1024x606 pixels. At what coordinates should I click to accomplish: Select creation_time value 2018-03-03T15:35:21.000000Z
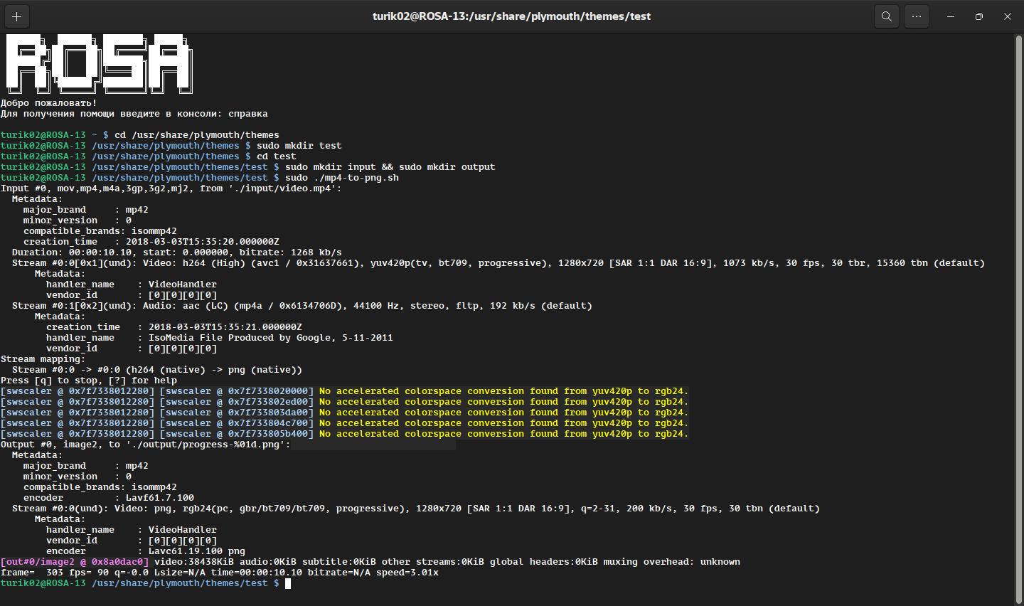[x=225, y=327]
